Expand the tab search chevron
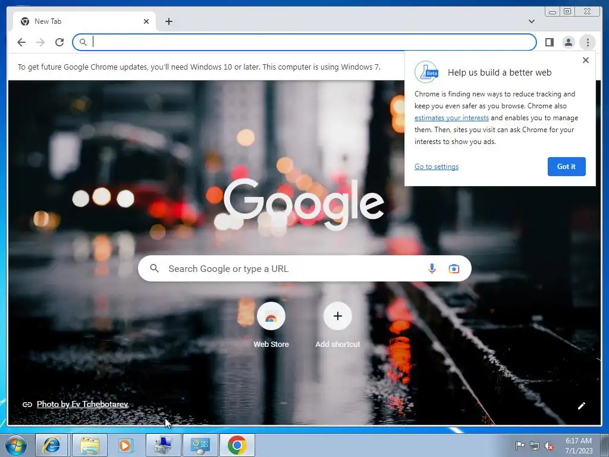 pyautogui.click(x=531, y=21)
